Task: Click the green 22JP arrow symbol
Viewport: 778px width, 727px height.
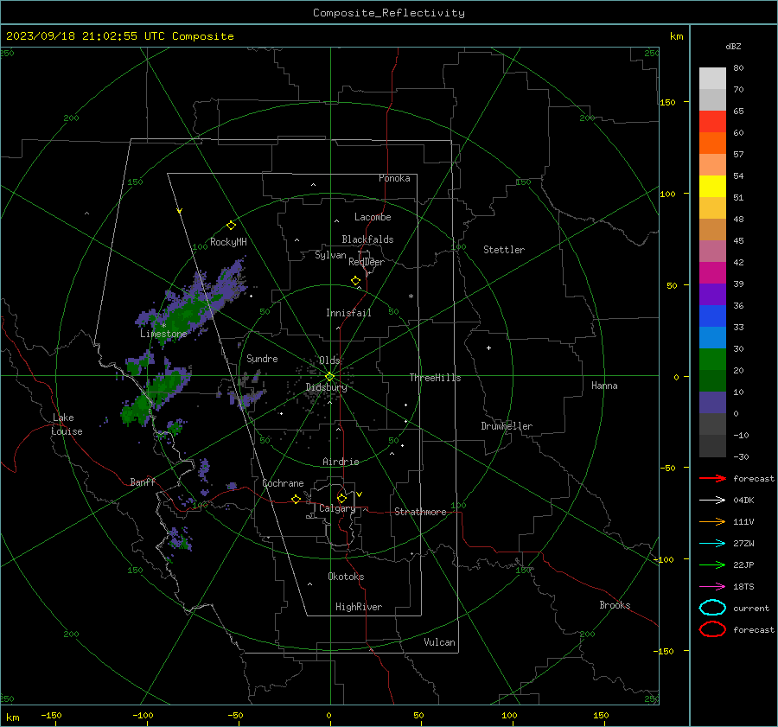Action: (x=712, y=564)
